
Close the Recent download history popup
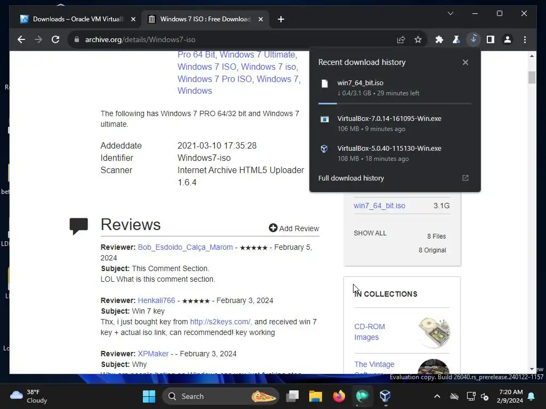465,62
